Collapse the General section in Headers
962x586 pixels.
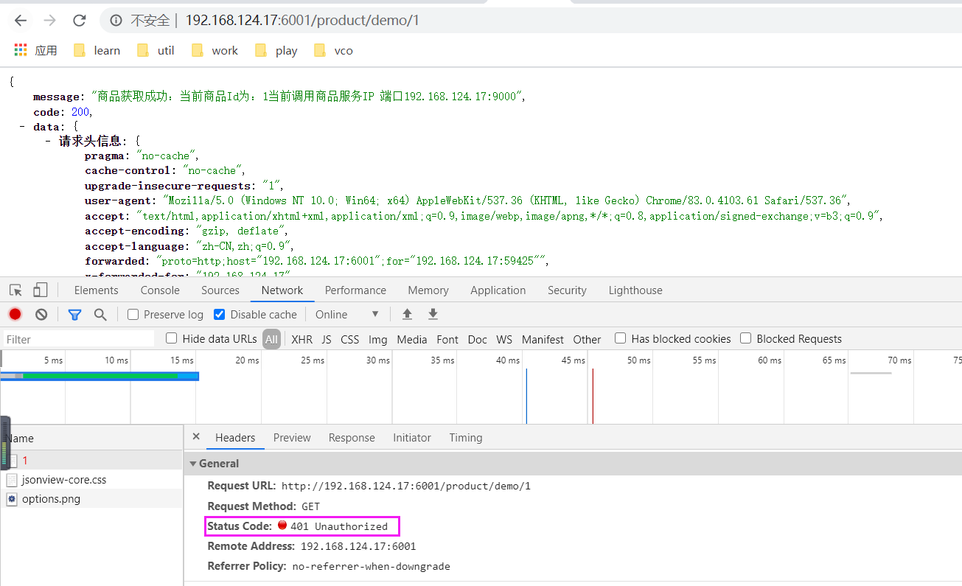[x=193, y=463]
